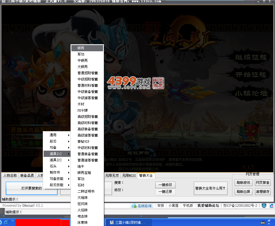Pick 木材 from the item menu
Screen dimensions: 275x226
coord(87,104)
